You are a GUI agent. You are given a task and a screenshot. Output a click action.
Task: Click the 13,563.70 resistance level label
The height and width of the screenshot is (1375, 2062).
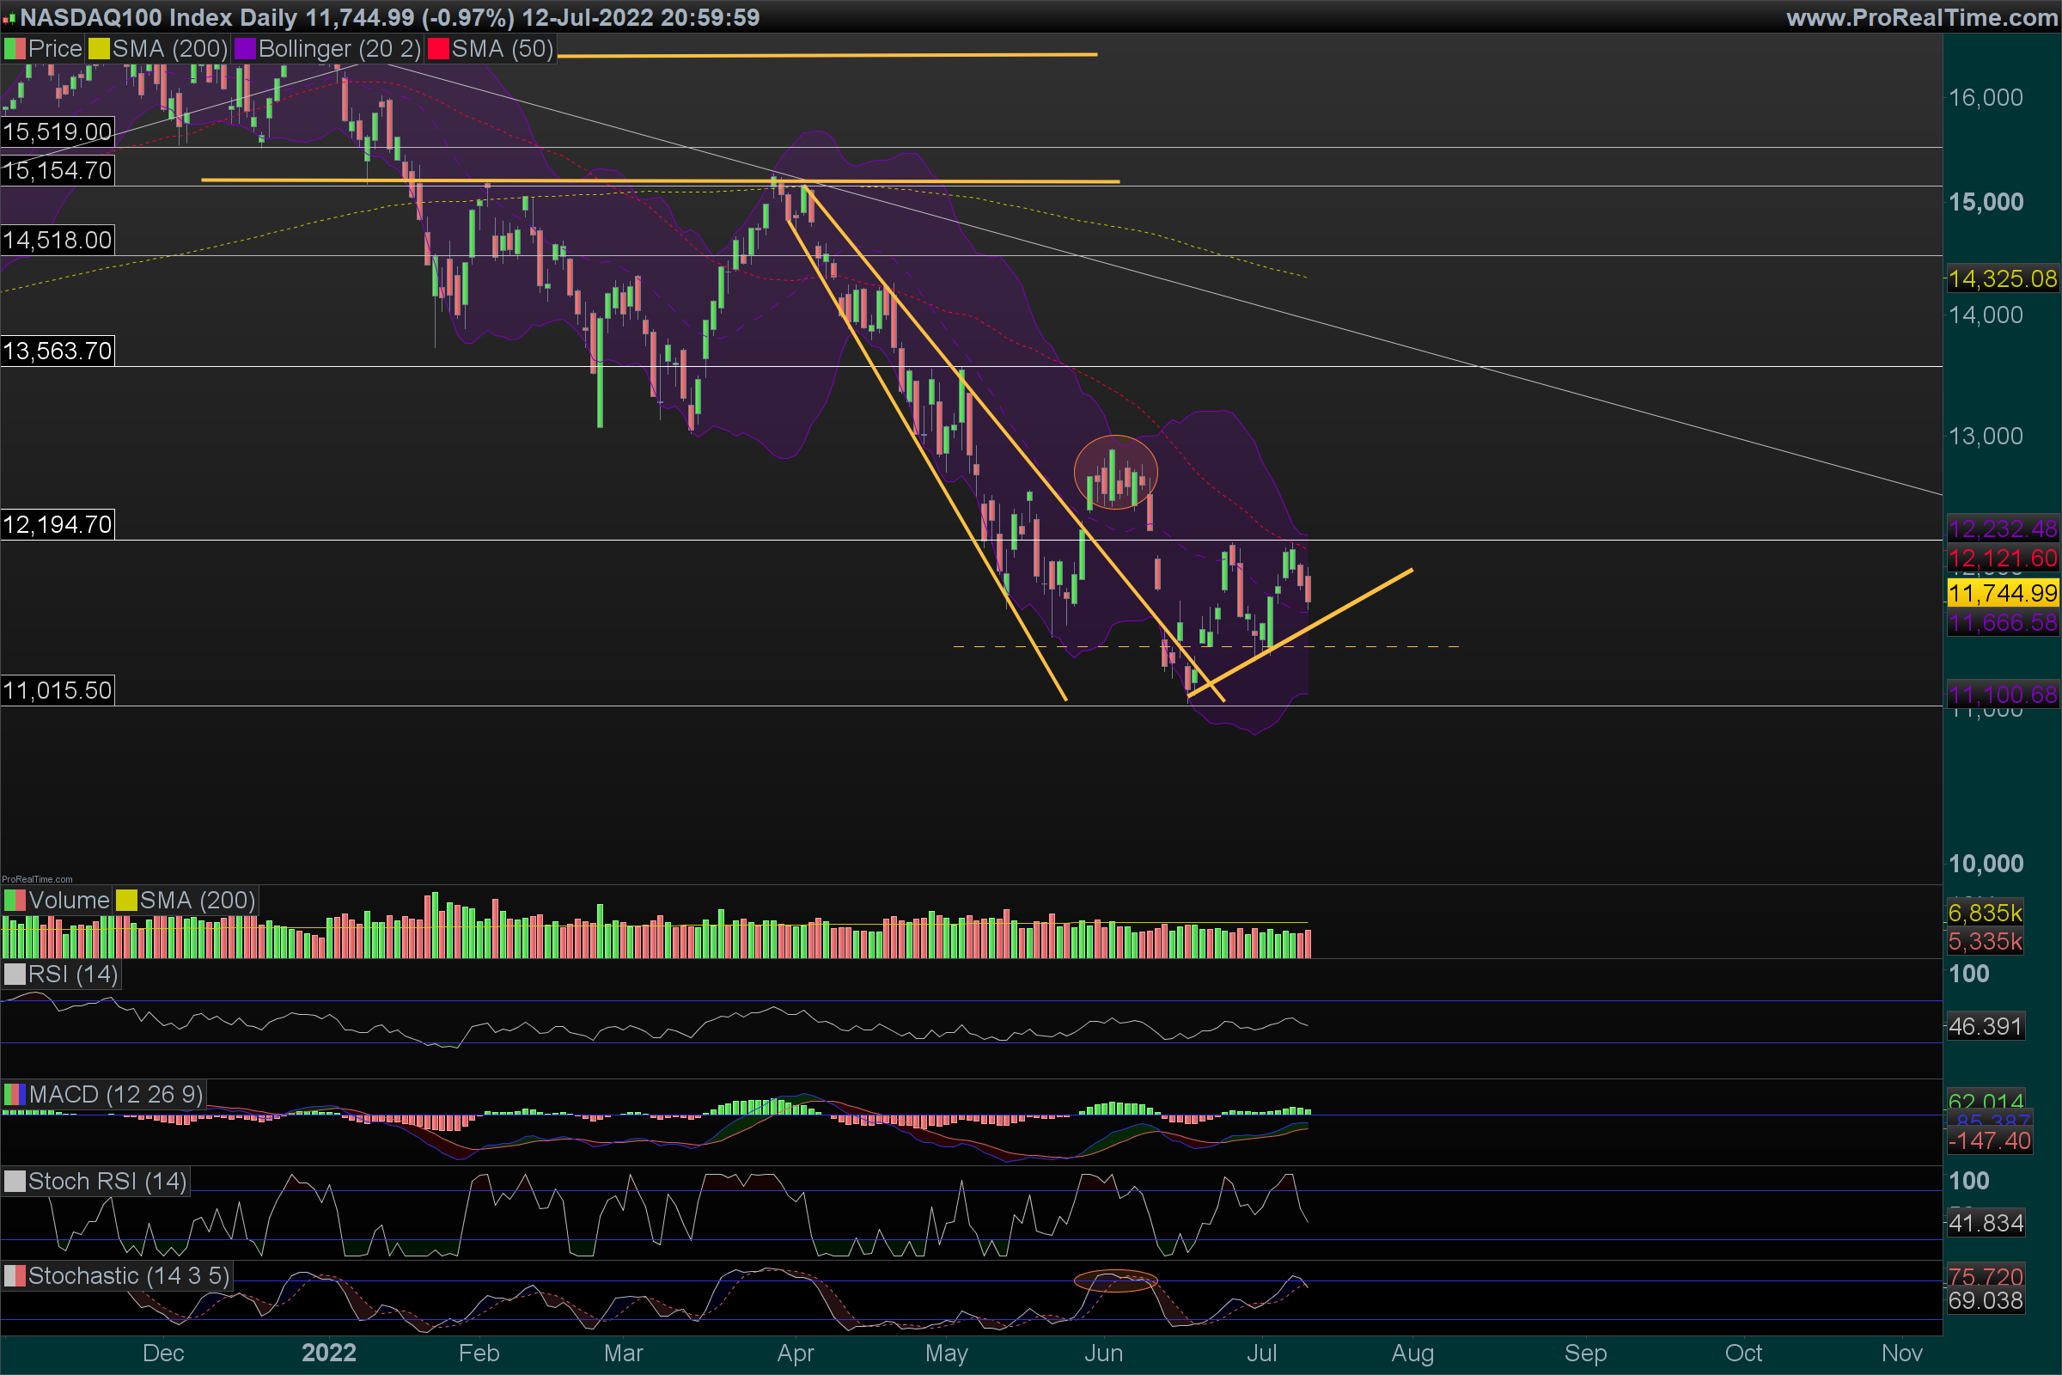58,351
